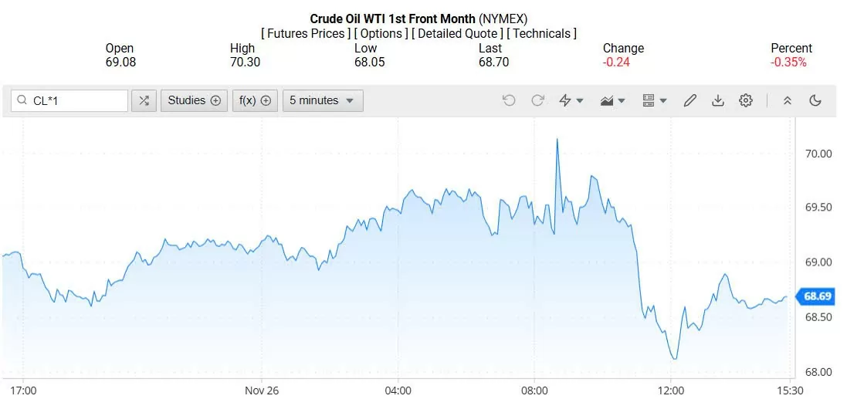Open the Futures Prices link
The height and width of the screenshot is (399, 847).
307,33
